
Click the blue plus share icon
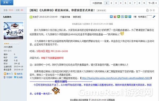point(111,17)
